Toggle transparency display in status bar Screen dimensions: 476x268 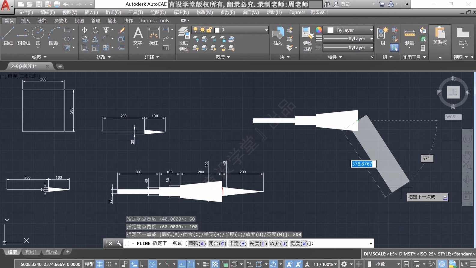point(215,264)
